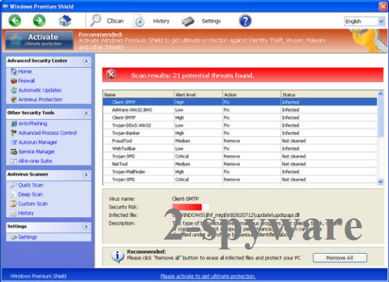The image size is (389, 282).
Task: Click the Quick Scan magnifier icon
Action: point(13,185)
